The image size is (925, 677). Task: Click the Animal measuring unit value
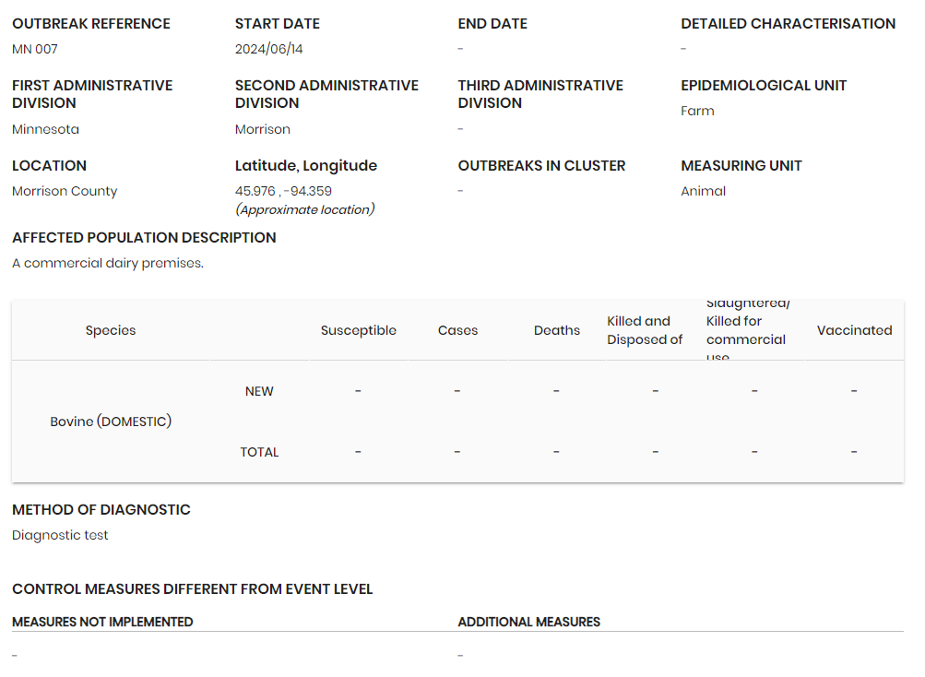tap(703, 191)
